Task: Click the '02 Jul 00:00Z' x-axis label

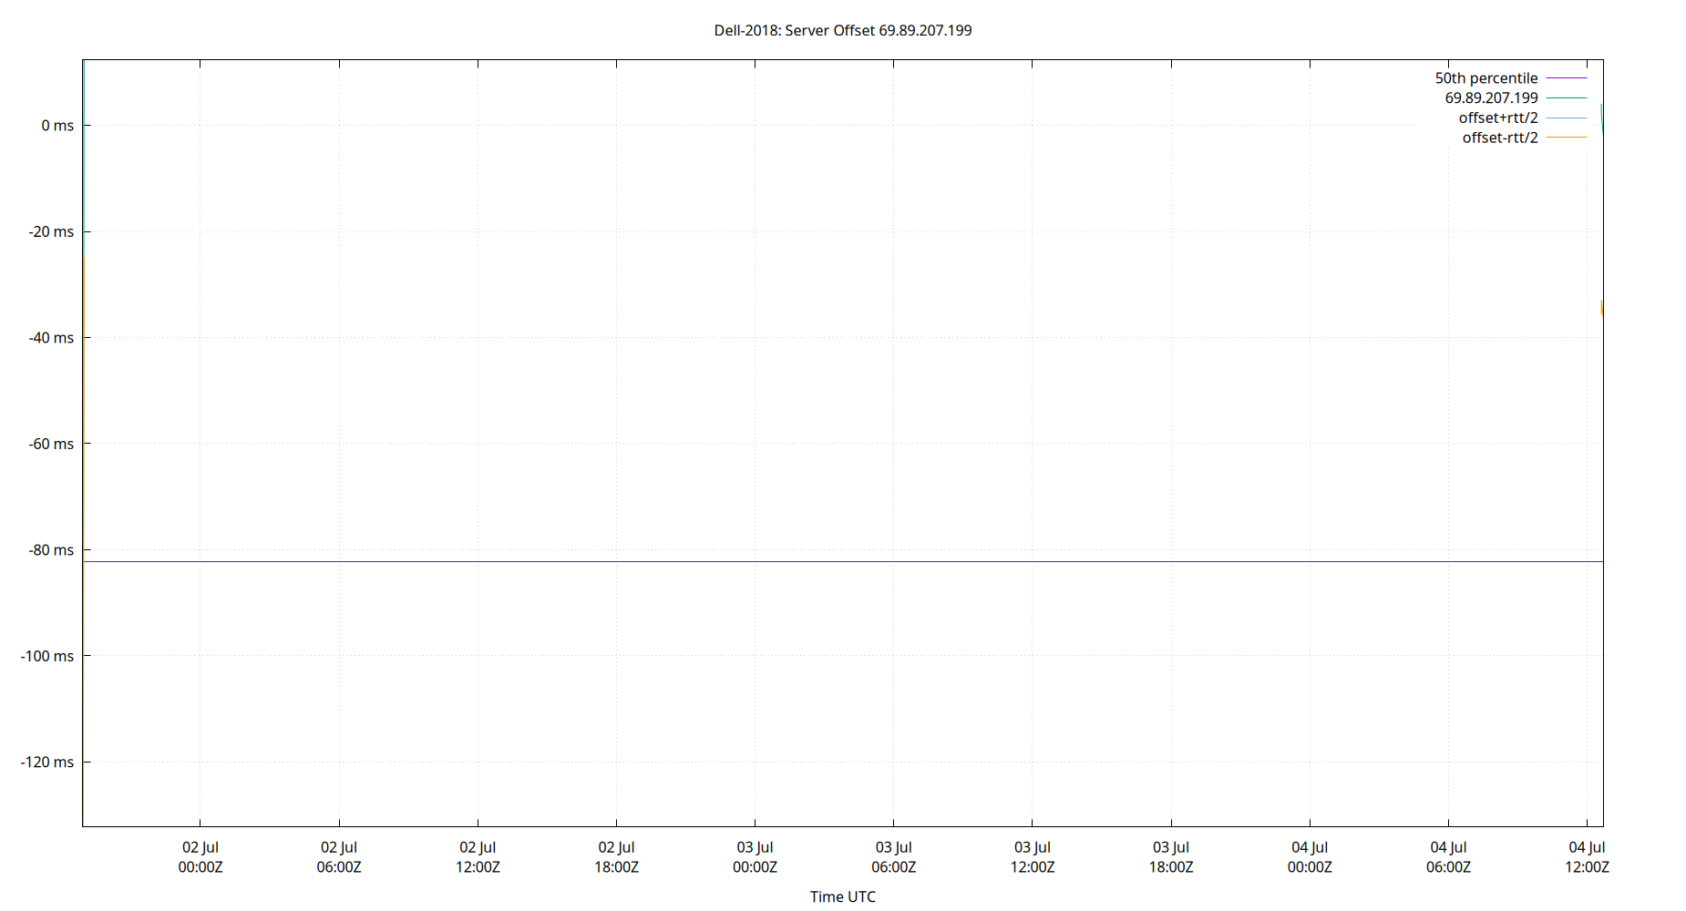Action: 200,857
